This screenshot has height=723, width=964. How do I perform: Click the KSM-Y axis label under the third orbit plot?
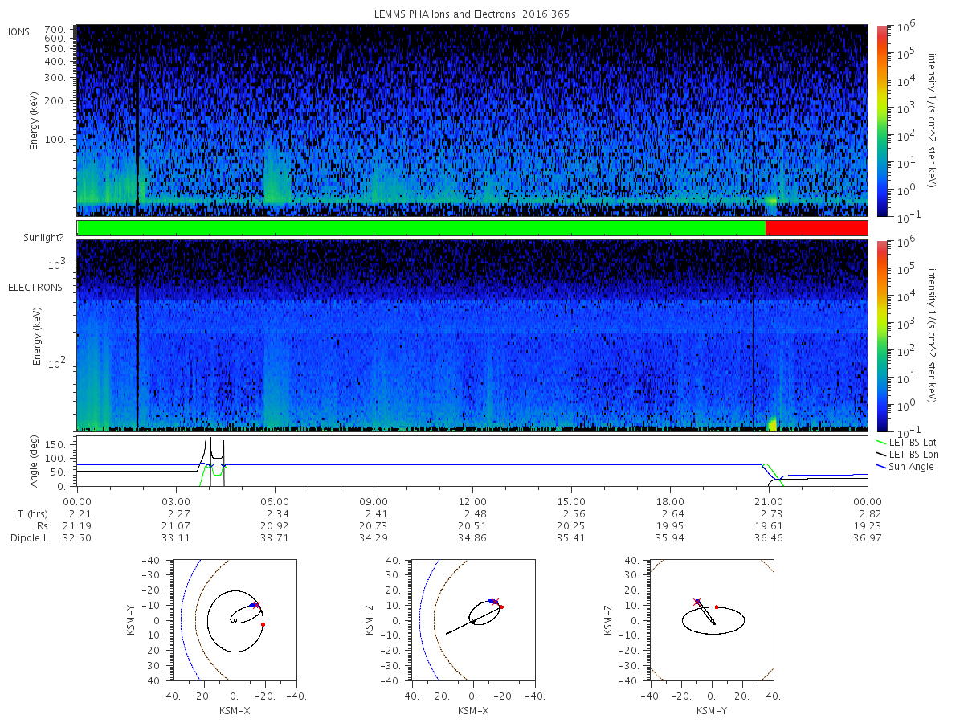coord(712,711)
